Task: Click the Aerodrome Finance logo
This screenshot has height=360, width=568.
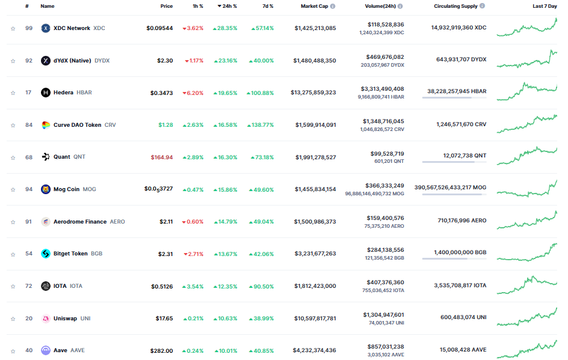Action: click(46, 222)
